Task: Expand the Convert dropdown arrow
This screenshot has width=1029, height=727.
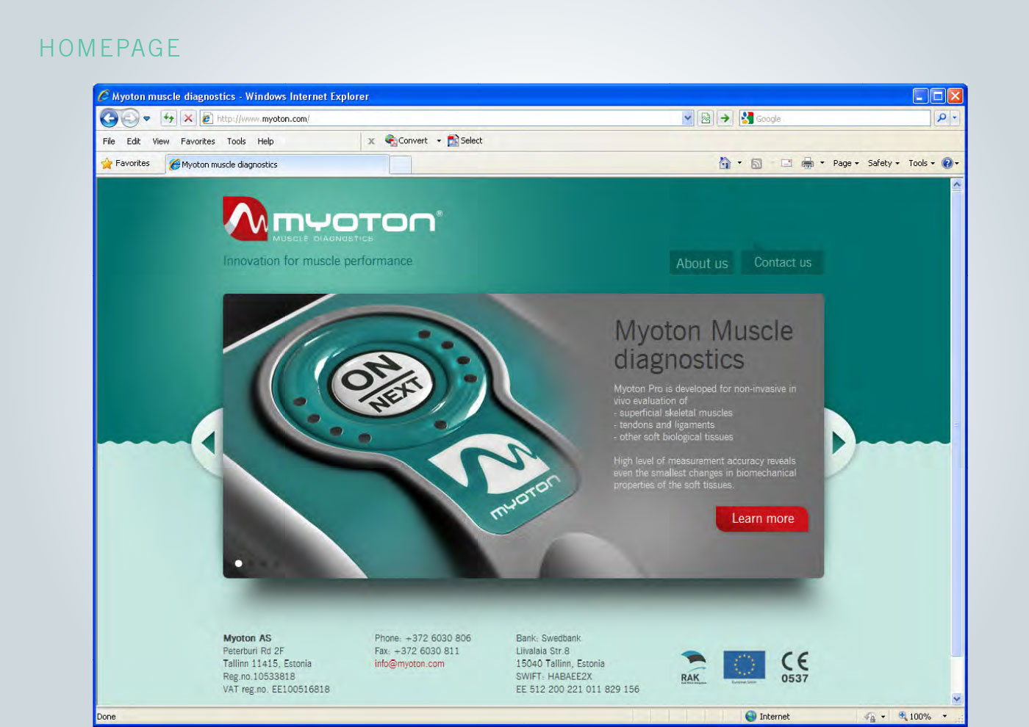Action: pyautogui.click(x=439, y=141)
